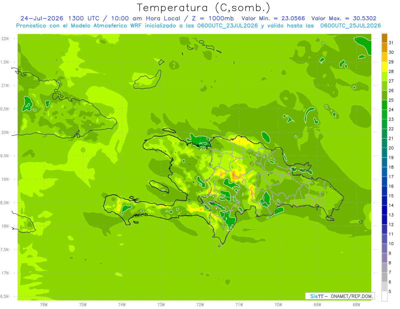Click the "71W" longitude axis label
Image resolution: width=400 pixels, height=309 pixels.
point(239,305)
